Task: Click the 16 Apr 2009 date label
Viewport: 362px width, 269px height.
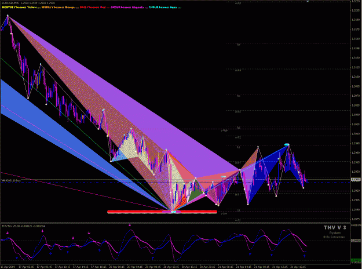Action: click(8, 267)
